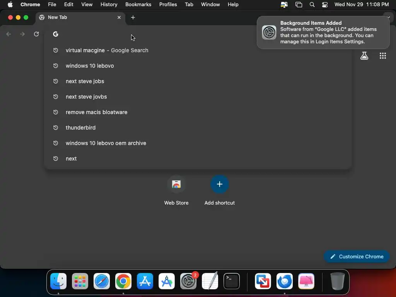Go back using the back arrow
The image size is (396, 297).
click(9, 34)
